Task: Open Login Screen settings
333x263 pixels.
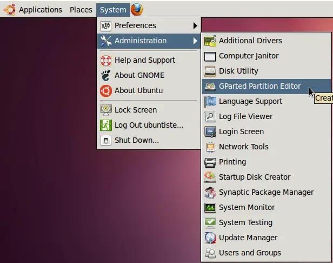Action: click(x=267, y=132)
